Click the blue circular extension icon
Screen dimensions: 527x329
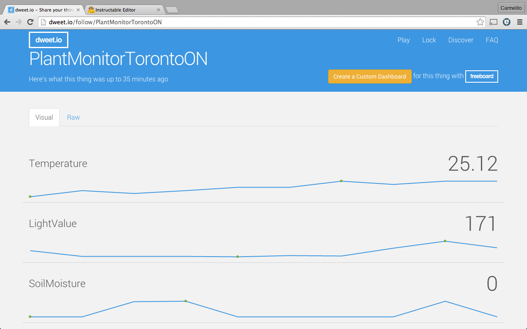[x=507, y=22]
